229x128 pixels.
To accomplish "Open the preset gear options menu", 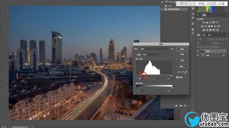I will 173,49.
